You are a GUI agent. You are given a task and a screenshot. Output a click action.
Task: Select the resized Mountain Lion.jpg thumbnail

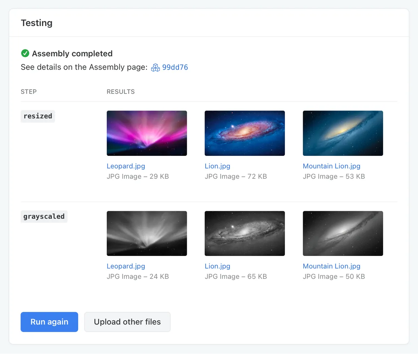coord(343,133)
